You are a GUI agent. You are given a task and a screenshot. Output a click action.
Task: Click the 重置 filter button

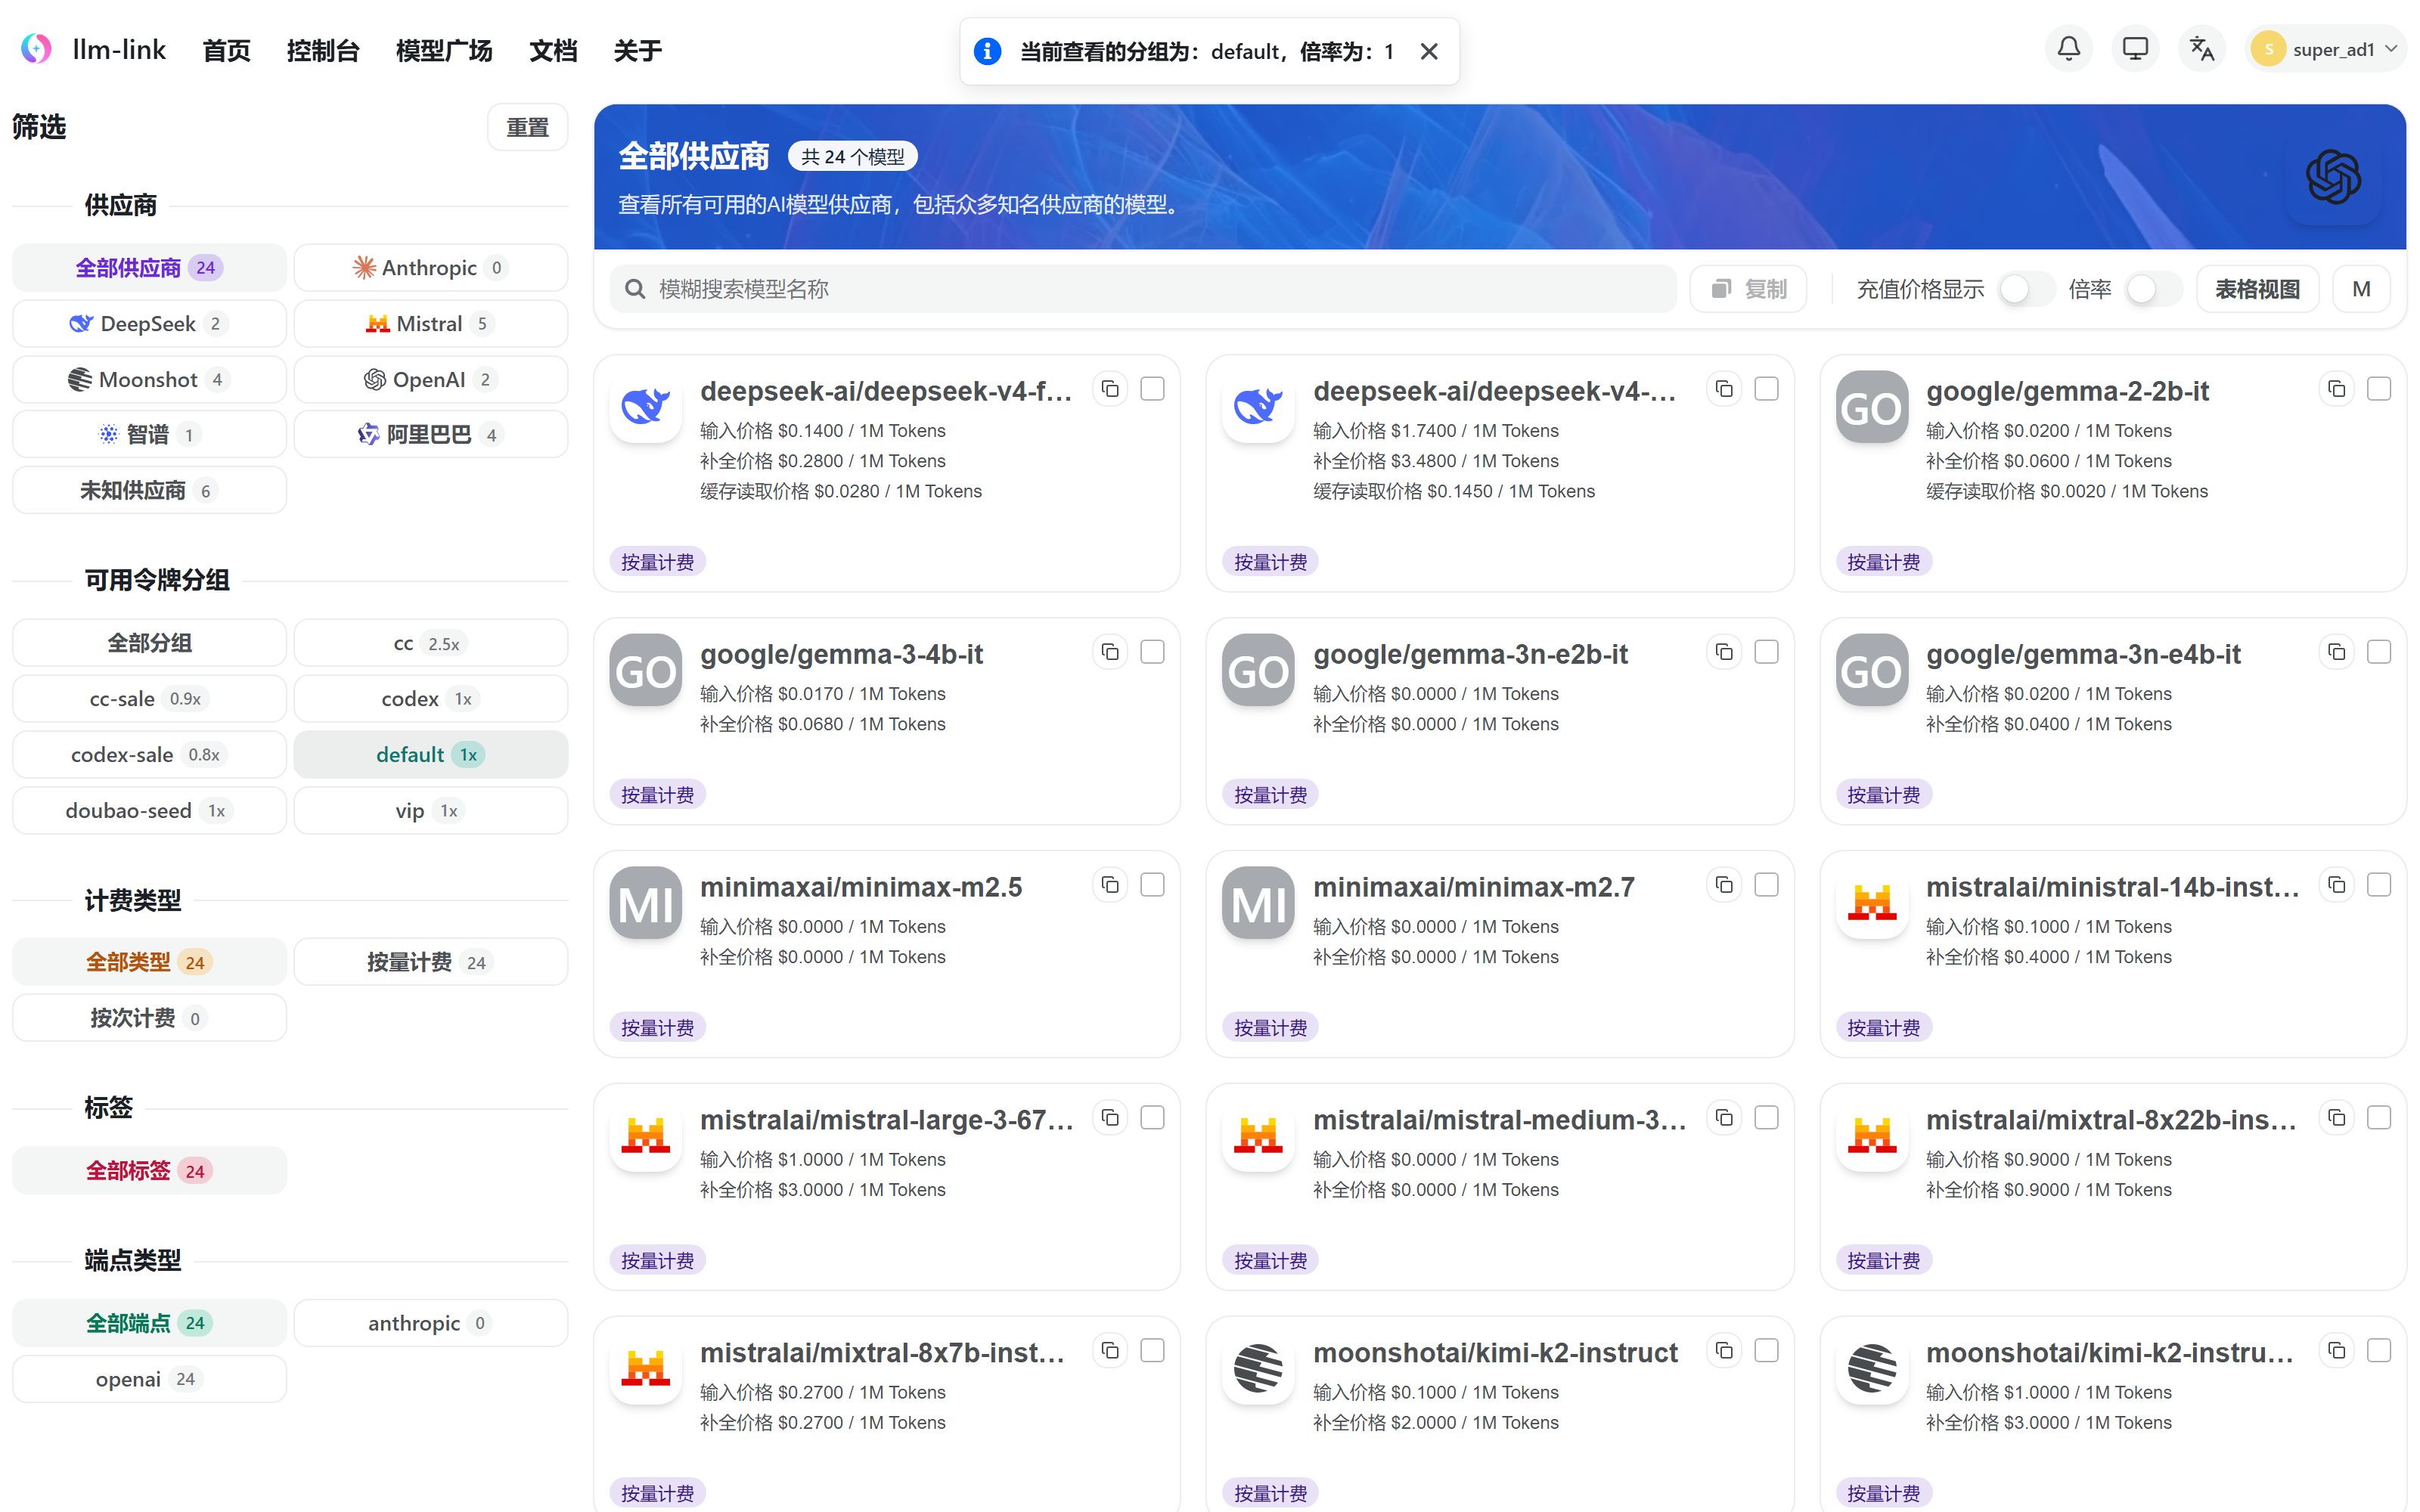527,127
